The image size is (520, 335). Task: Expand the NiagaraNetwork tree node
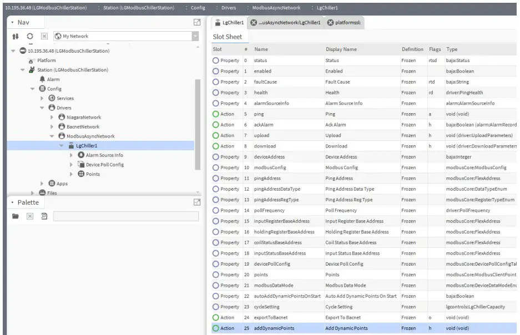coord(52,118)
